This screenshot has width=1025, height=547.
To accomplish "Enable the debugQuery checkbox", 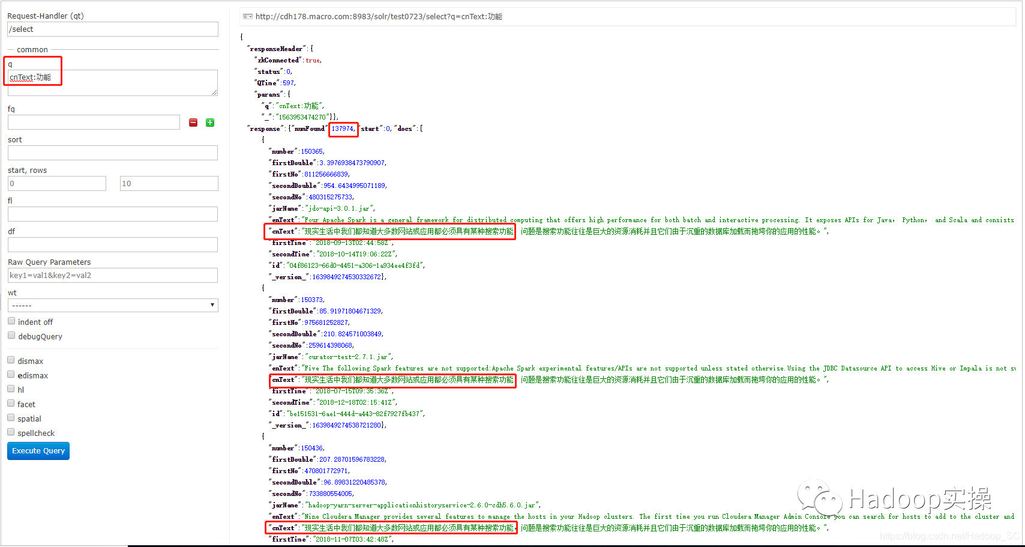I will (x=11, y=336).
